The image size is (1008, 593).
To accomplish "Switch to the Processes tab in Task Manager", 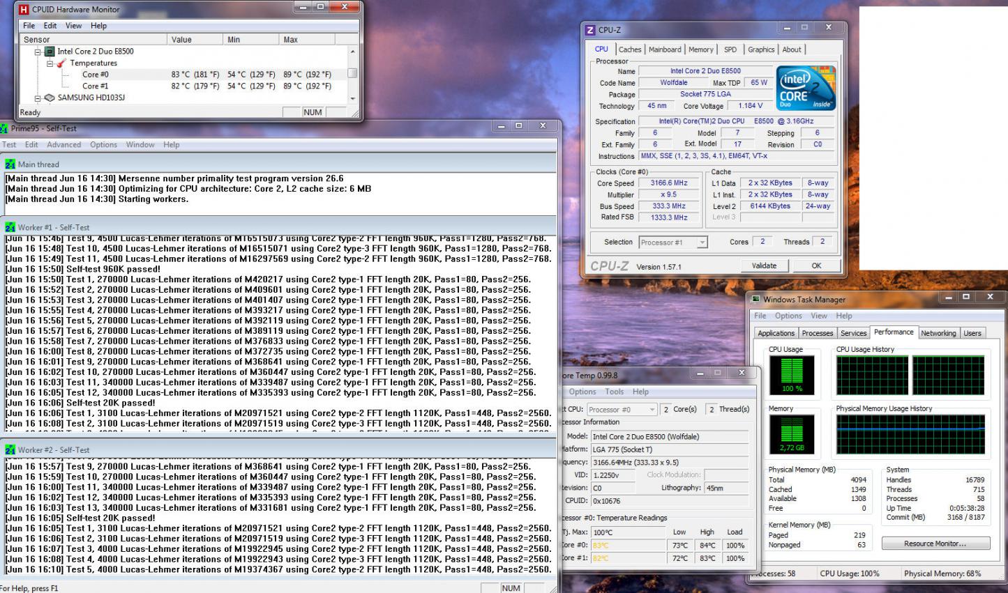I will (818, 333).
